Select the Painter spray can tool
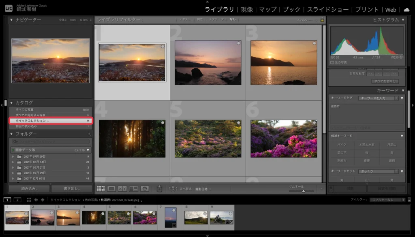The image size is (415, 237). point(159,189)
